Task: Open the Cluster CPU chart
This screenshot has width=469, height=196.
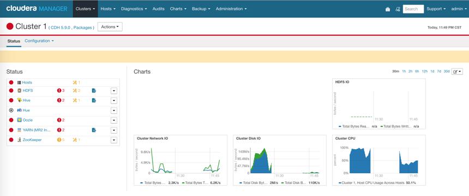Action: [x=378, y=160]
